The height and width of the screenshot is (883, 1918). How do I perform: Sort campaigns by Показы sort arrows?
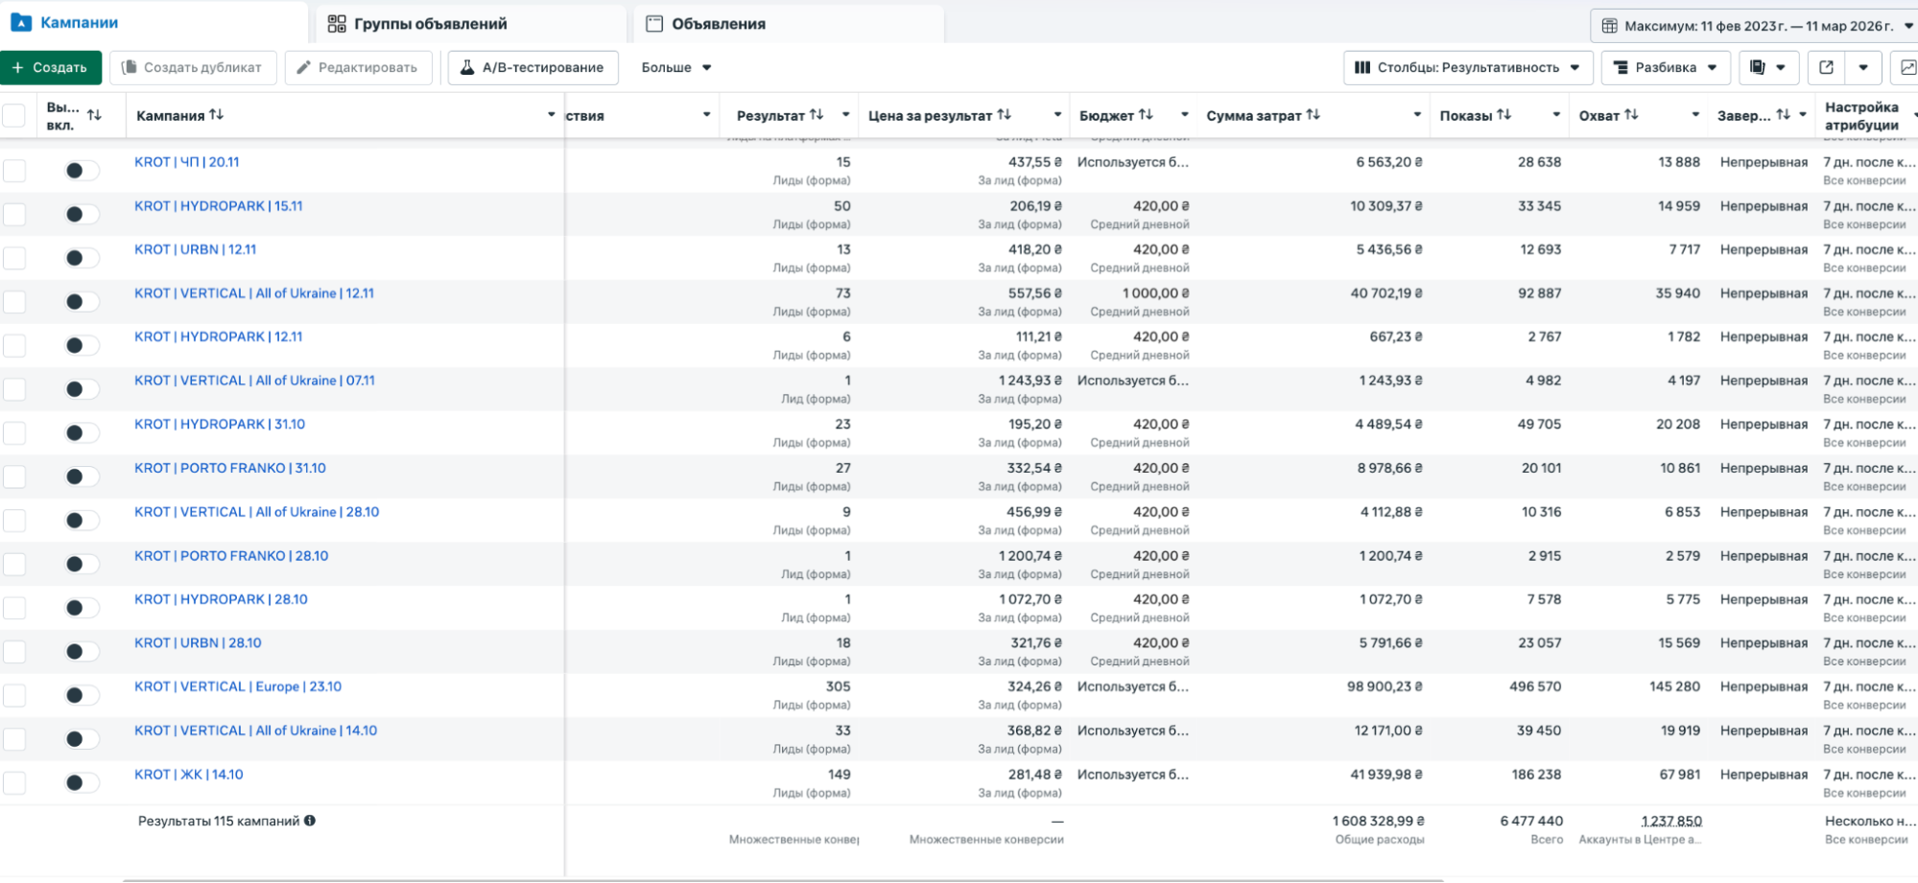[1504, 115]
